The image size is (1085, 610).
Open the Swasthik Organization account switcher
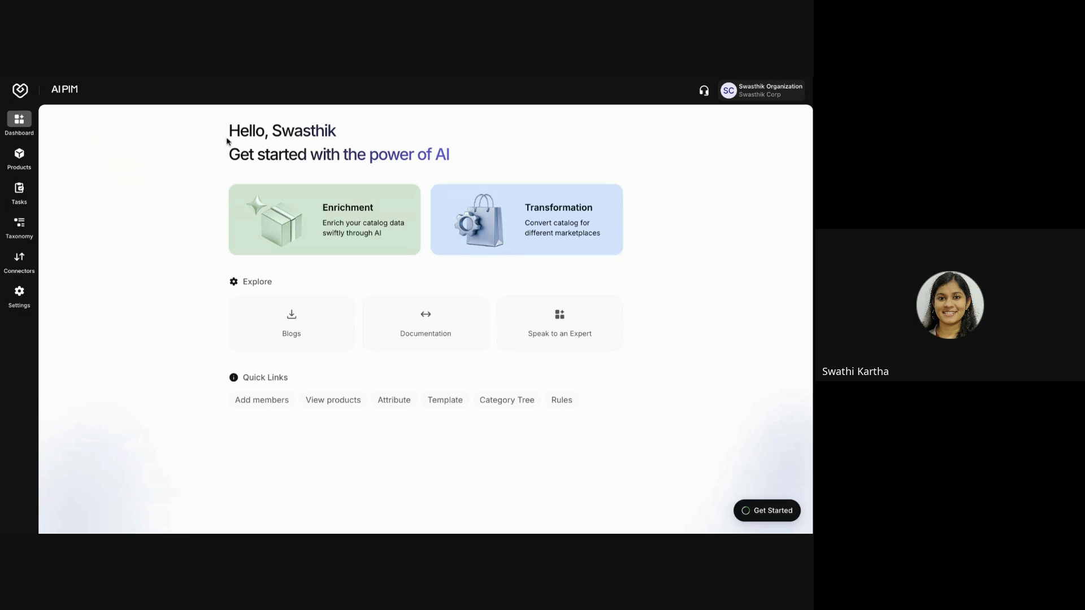[761, 90]
